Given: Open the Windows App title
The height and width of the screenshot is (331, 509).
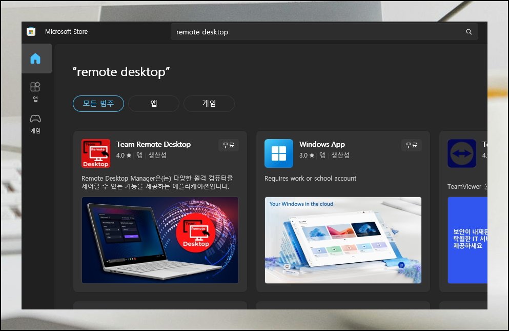Looking at the screenshot, I should pyautogui.click(x=322, y=144).
